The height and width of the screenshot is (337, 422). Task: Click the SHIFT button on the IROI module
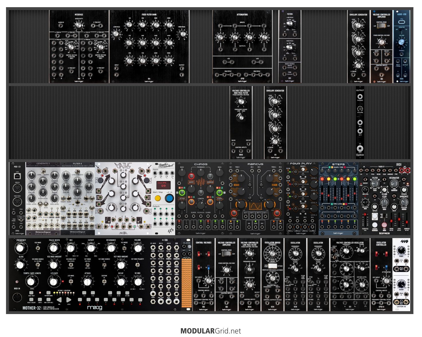click(375, 216)
